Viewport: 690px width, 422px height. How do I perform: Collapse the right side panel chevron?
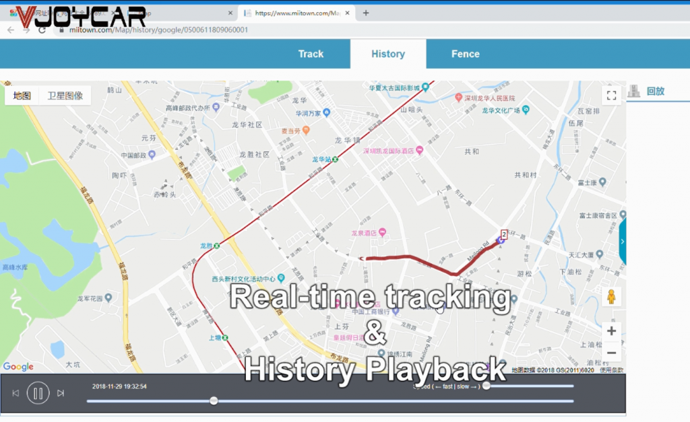621,242
